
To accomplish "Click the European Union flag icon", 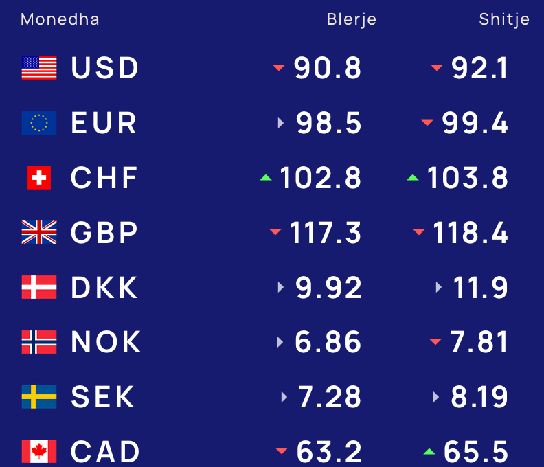I will 39,123.
